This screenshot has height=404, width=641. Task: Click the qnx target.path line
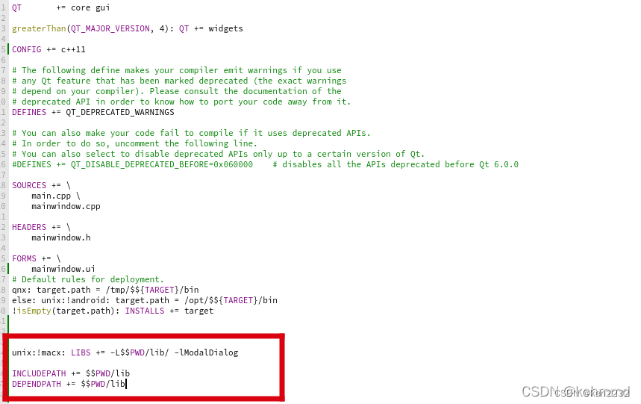coord(105,290)
